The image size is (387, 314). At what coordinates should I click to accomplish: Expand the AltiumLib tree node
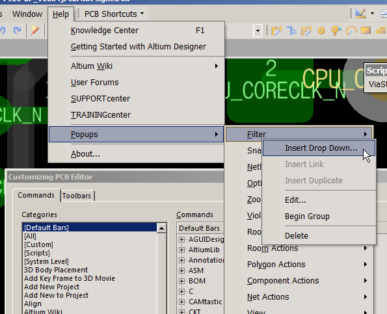[181, 250]
